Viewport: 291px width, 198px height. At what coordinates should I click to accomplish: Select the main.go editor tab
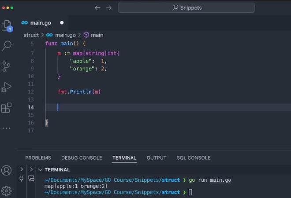(43, 23)
